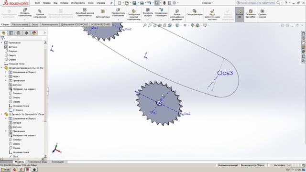Viewport: 306px width, 172px height.
Task: Open Home icon in right task pane
Action: [303, 33]
